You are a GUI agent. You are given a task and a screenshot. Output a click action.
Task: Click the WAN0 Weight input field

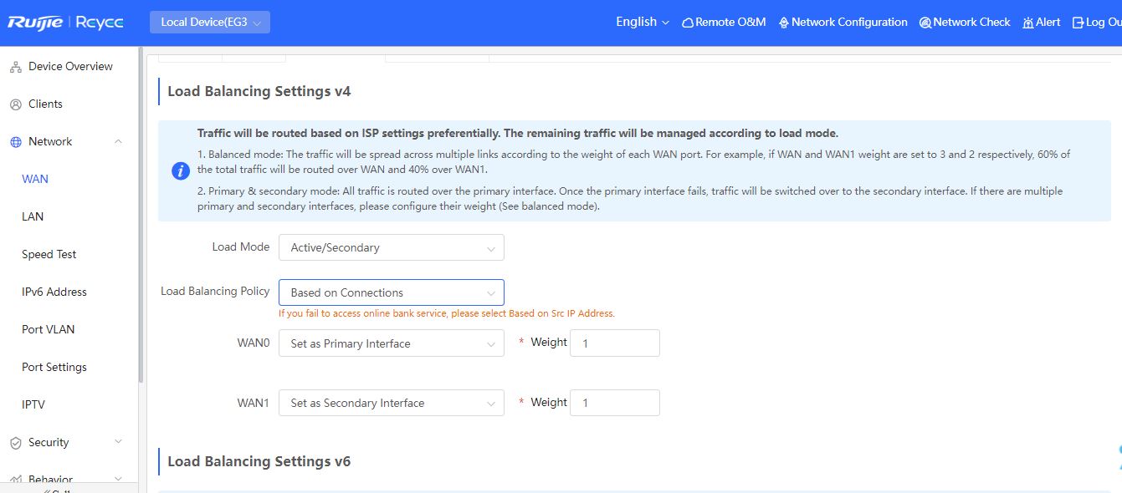pyautogui.click(x=615, y=343)
